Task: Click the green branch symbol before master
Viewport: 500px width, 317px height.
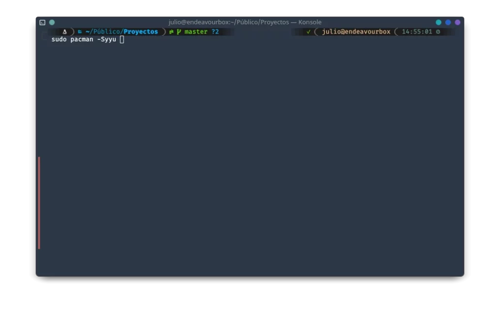Action: click(179, 32)
